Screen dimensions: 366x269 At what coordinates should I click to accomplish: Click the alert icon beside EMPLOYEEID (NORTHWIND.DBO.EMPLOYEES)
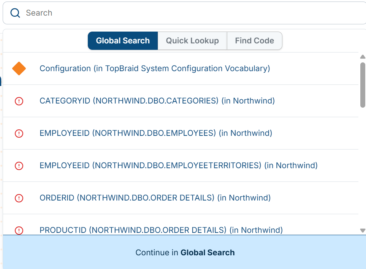pos(19,134)
